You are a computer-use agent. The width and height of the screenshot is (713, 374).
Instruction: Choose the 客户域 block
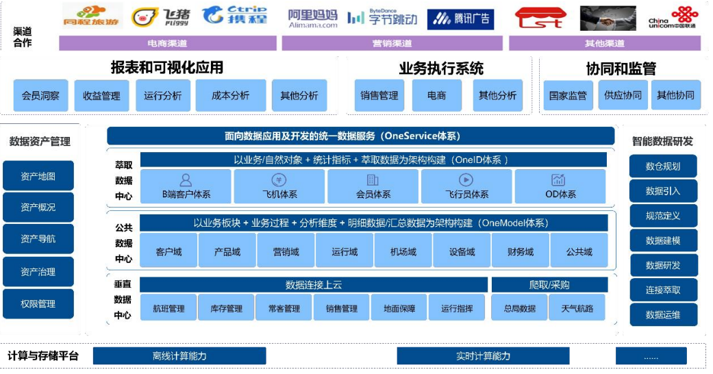168,251
